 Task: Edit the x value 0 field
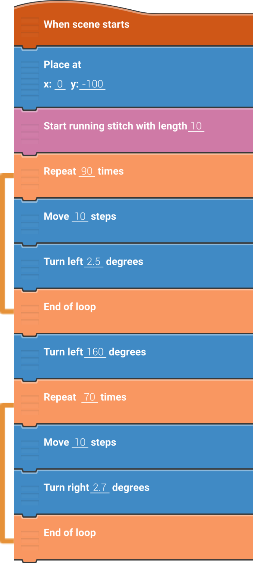(60, 84)
